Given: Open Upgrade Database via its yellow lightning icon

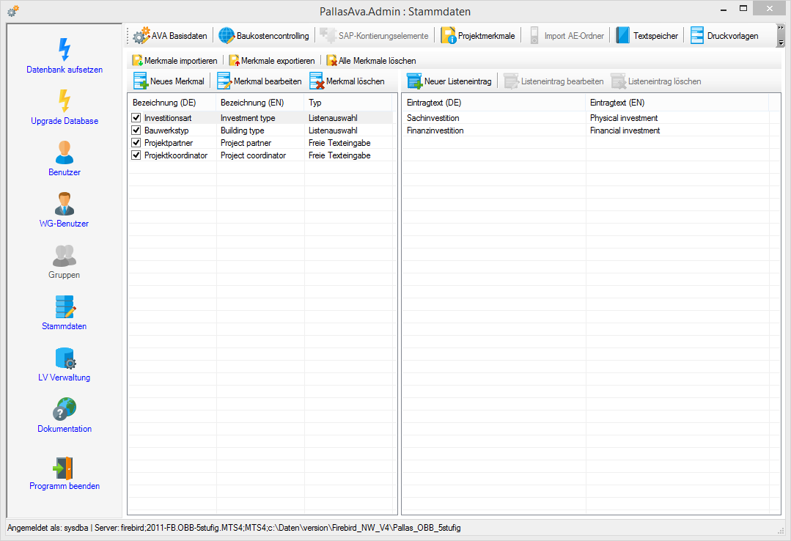Looking at the screenshot, I should pos(64,101).
